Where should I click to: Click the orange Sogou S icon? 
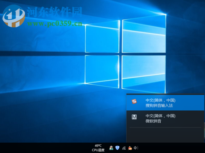(x=134, y=101)
